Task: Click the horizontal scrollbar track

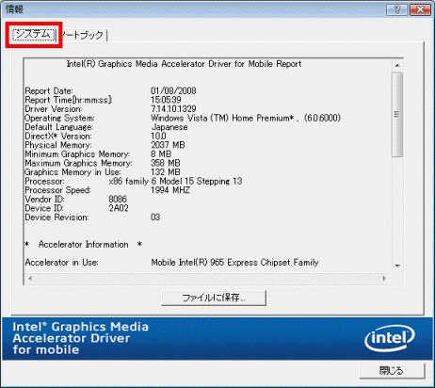Action: [207, 278]
